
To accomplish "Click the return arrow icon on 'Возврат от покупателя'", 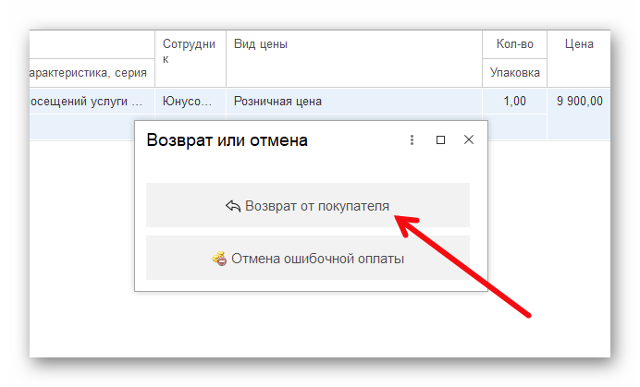I will coord(233,206).
